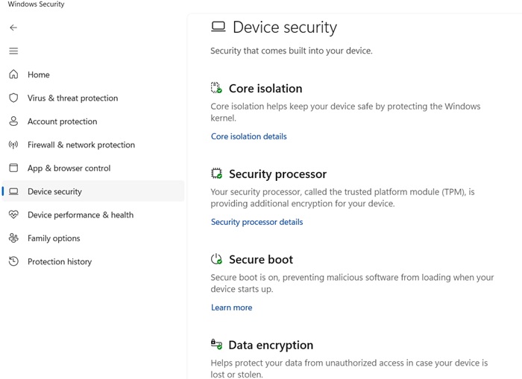The width and height of the screenshot is (522, 379).
Task: Click the Data encryption heading
Action: pyautogui.click(x=271, y=345)
